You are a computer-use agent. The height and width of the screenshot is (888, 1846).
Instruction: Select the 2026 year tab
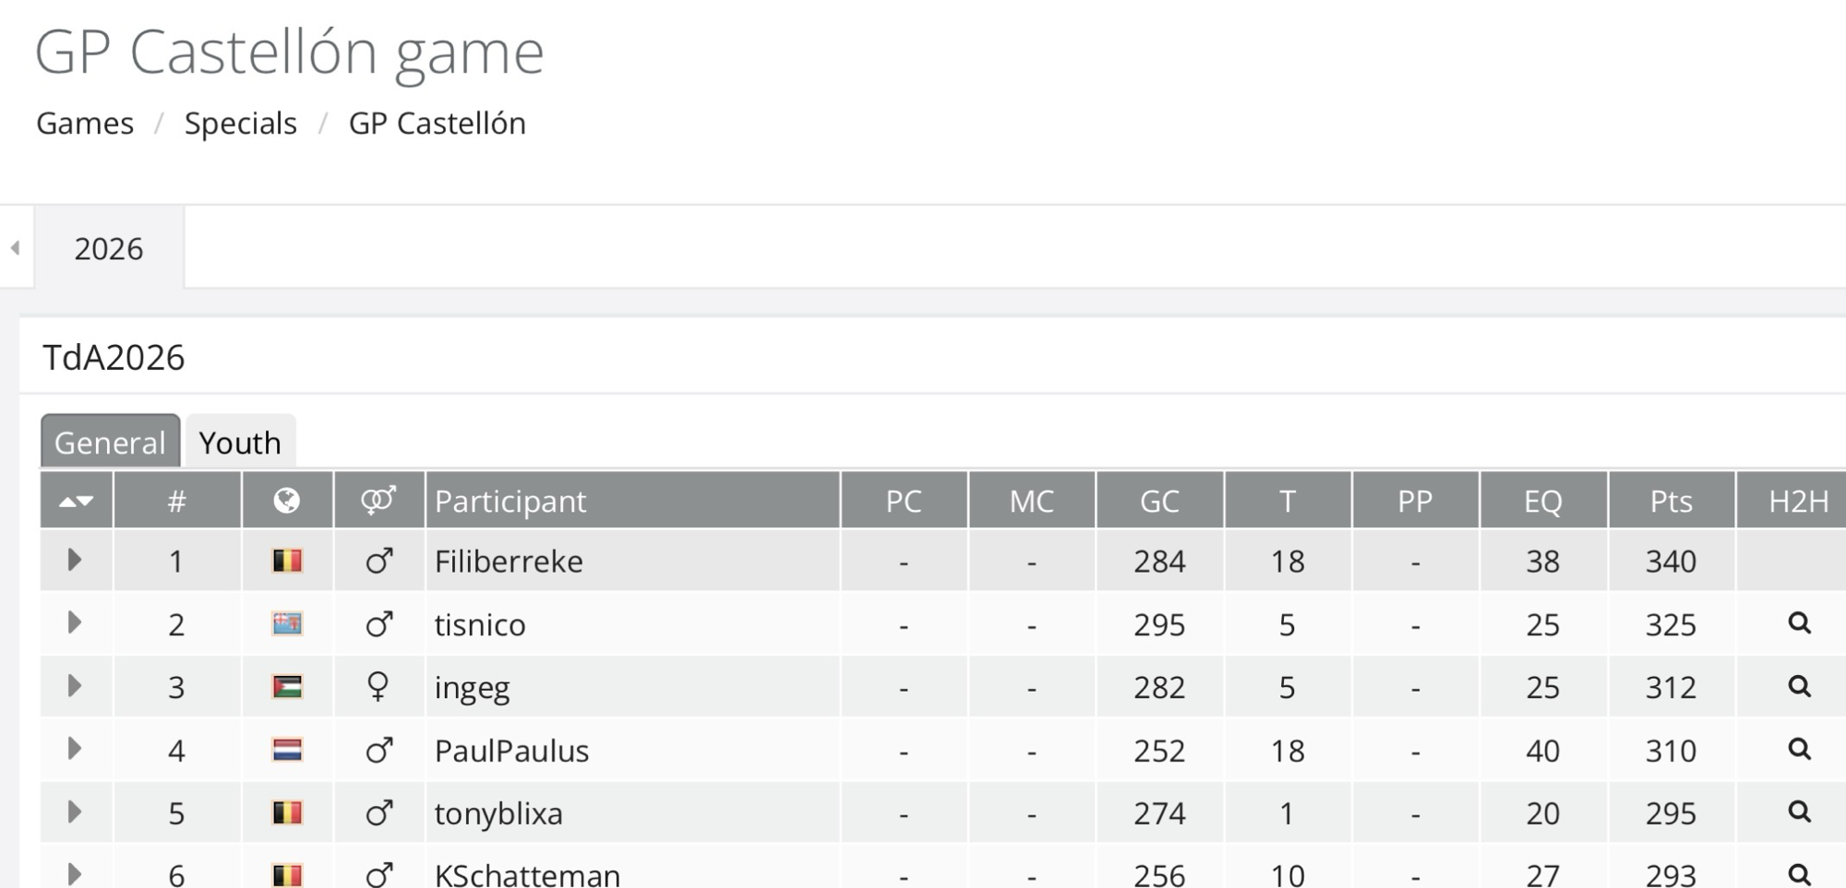click(109, 249)
